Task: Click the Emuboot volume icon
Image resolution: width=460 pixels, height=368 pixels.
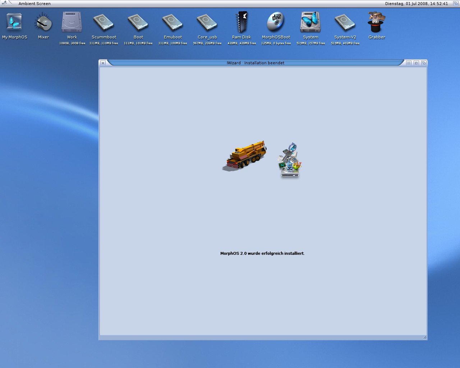Action: coord(172,22)
